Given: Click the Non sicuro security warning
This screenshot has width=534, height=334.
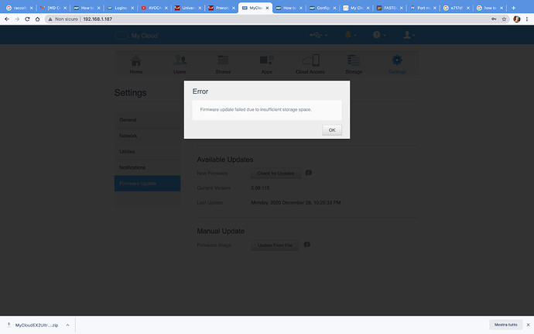Looking at the screenshot, I should pyautogui.click(x=63, y=19).
